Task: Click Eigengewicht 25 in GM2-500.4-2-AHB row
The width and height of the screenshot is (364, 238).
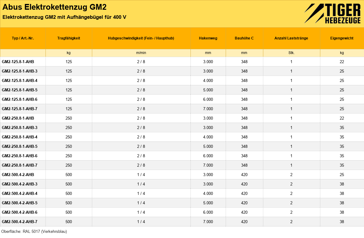Action: pyautogui.click(x=342, y=175)
